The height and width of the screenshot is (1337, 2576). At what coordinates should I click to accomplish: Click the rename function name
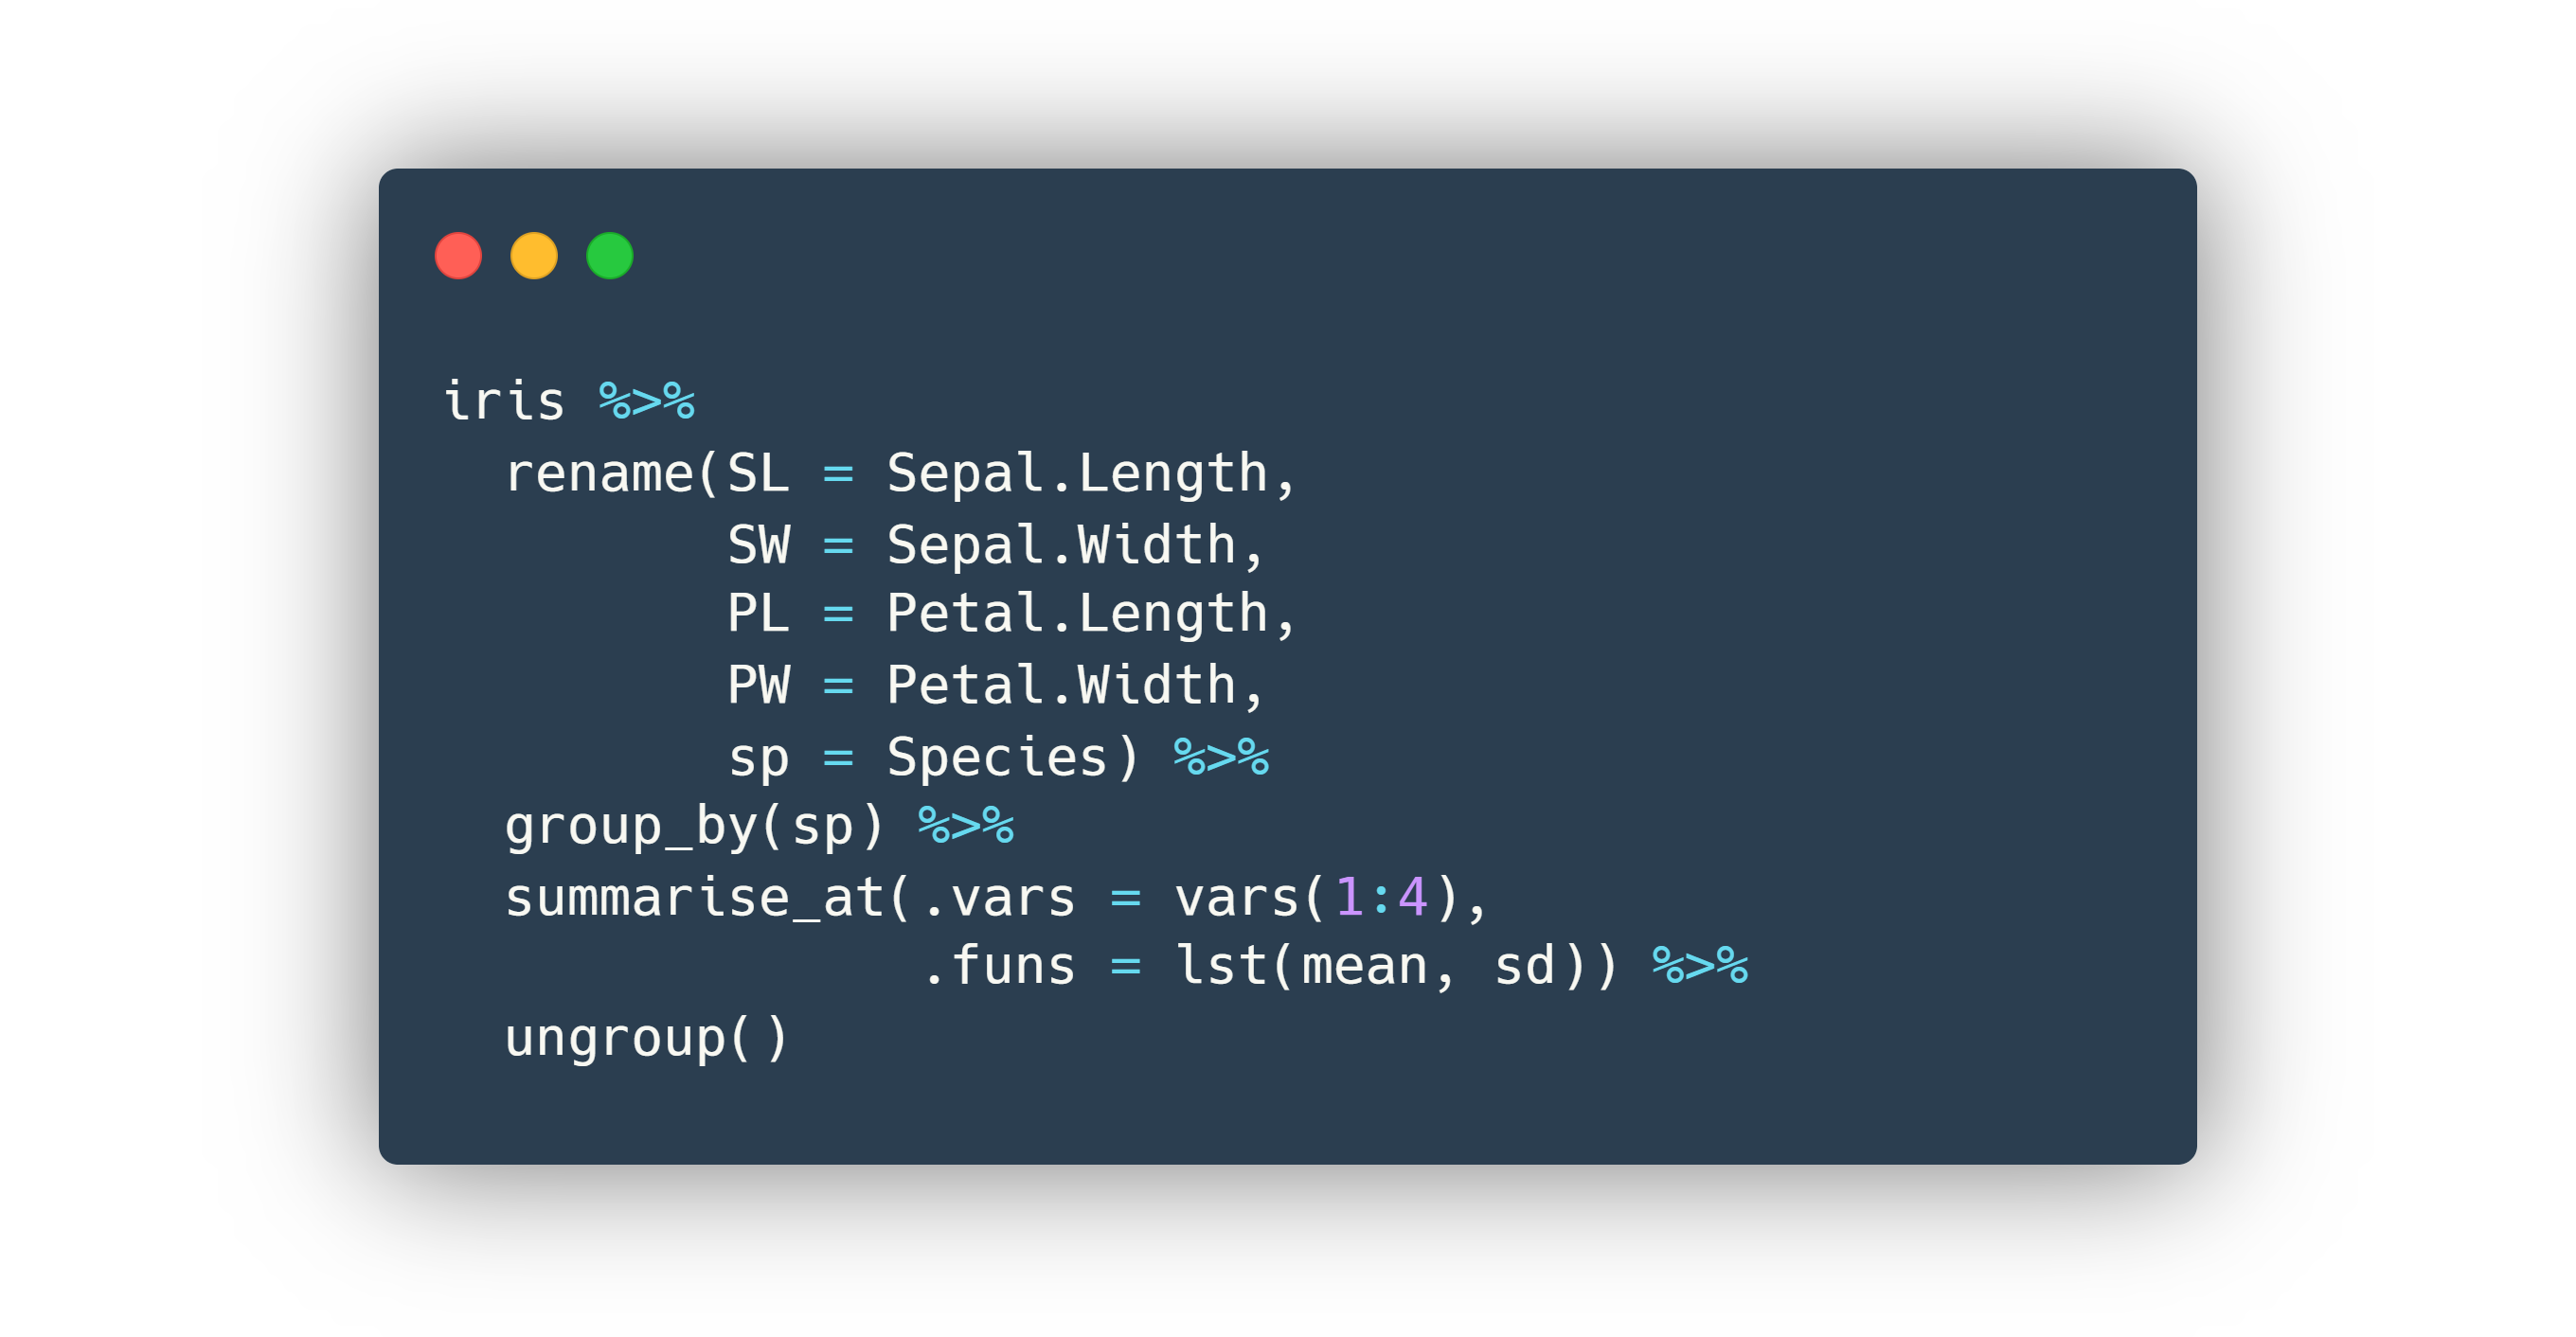[599, 473]
